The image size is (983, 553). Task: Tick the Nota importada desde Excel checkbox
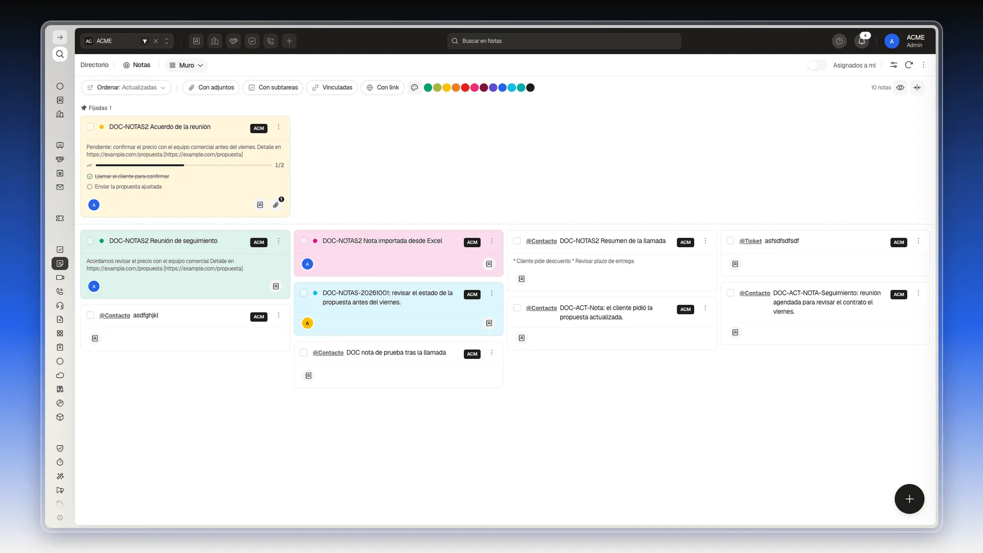304,241
